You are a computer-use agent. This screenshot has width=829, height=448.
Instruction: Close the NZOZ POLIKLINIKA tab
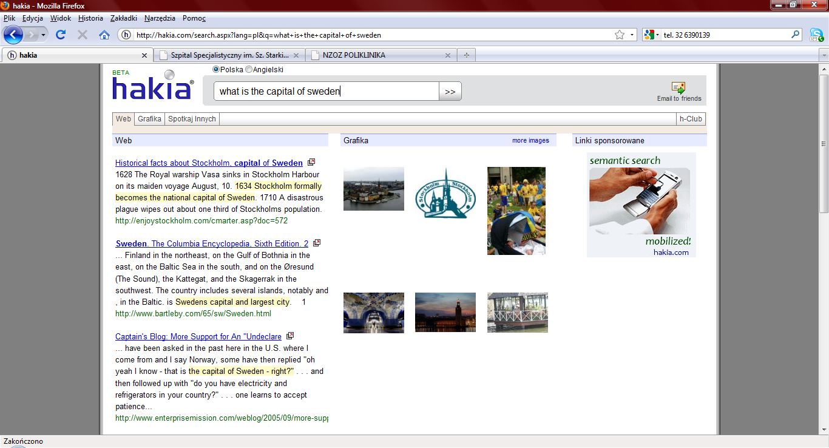448,55
